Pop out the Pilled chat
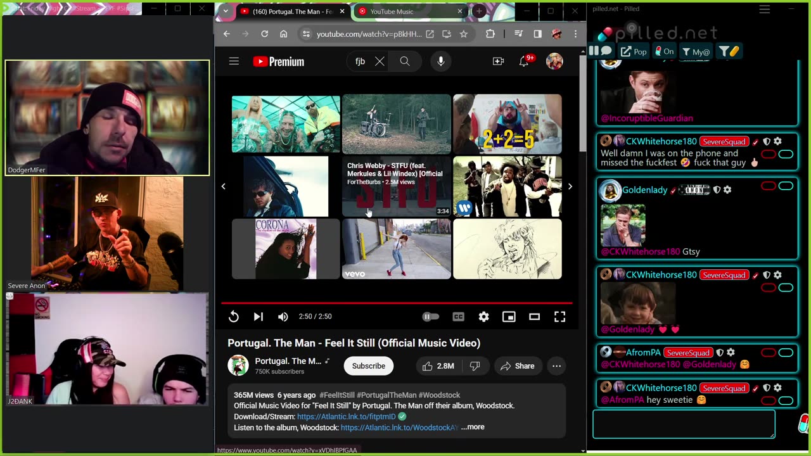The image size is (811, 456). (634, 51)
